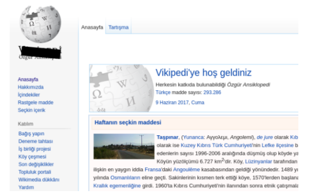Image resolution: width=311 pixels, height=194 pixels.
Task: Visit the Köy çeşmesi page
Action: [x=33, y=157]
